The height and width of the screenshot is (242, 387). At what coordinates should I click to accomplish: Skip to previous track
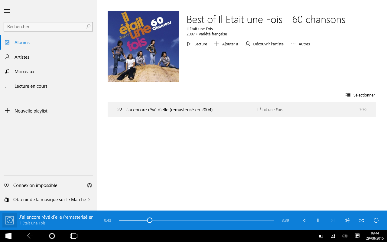pos(304,220)
